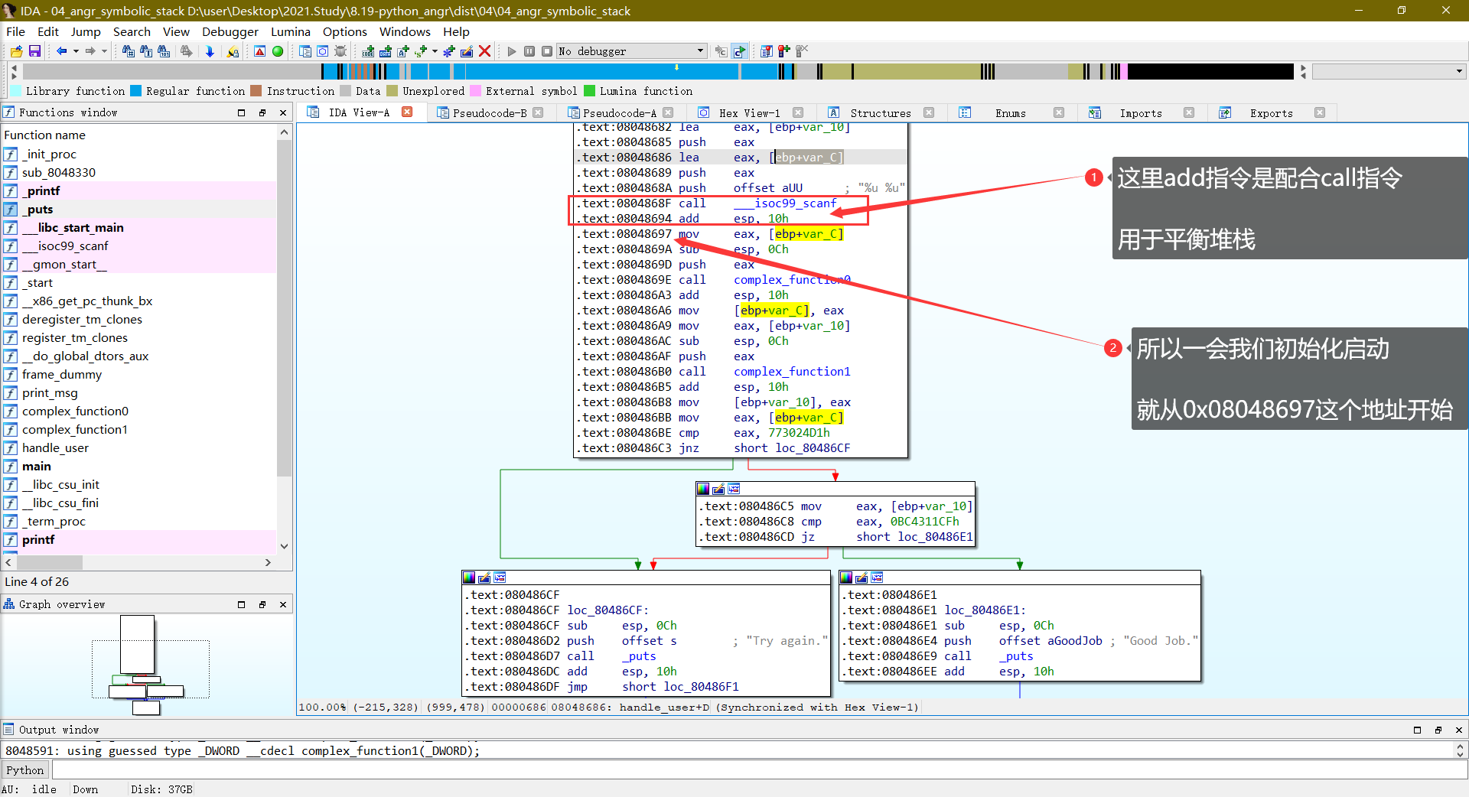Viewport: 1469px width, 797px height.
Task: Click the color icon of the 'Try again.' node
Action: point(469,577)
